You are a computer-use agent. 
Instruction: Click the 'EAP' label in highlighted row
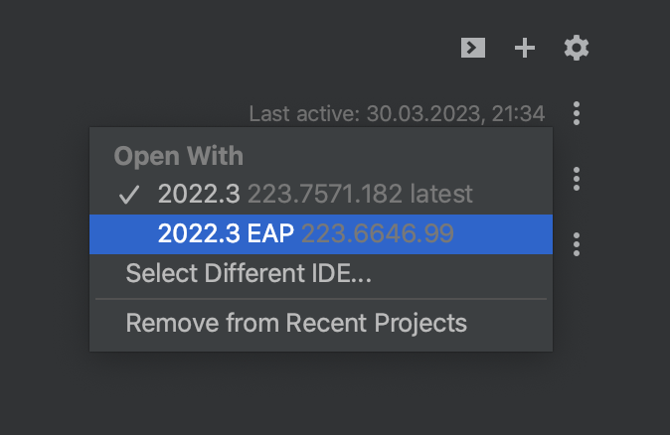272,233
